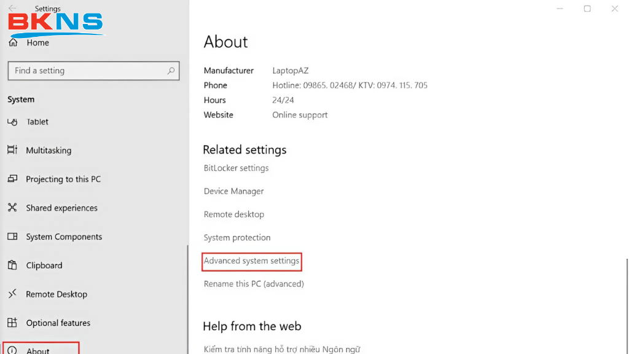Click the Optional features icon
Viewport: 629px width, 354px height.
click(x=12, y=323)
